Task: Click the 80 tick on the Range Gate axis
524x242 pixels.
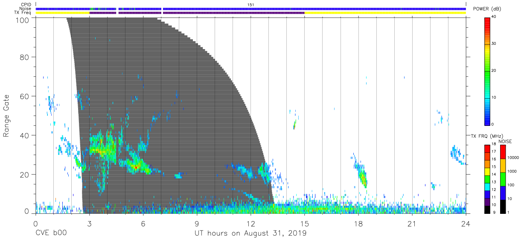Action: [x=25, y=57]
